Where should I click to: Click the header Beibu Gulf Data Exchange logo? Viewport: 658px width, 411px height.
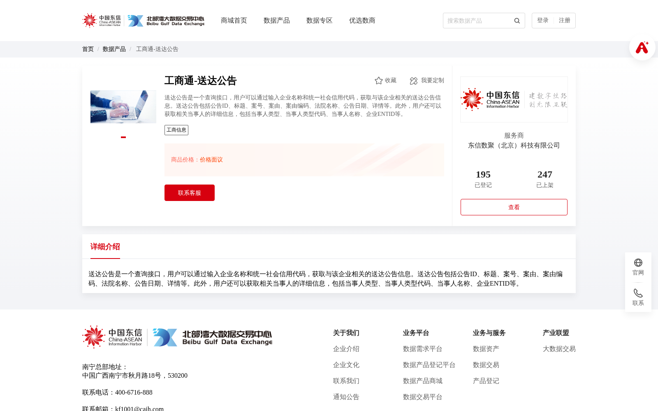pyautogui.click(x=166, y=21)
